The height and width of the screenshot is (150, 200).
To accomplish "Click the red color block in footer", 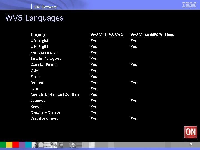I will click(x=16, y=145).
